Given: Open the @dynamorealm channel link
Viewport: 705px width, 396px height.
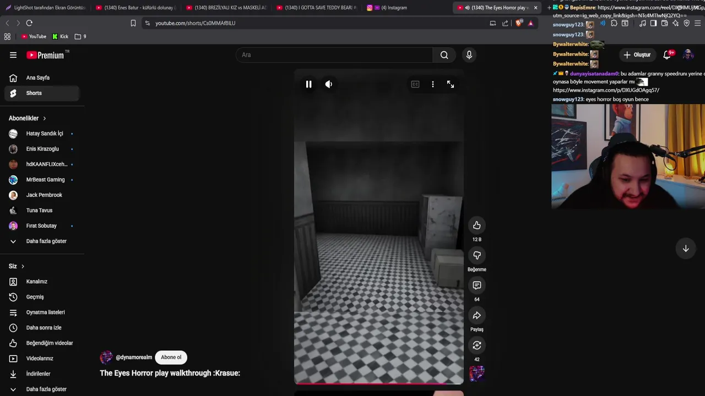Looking at the screenshot, I should (134, 358).
